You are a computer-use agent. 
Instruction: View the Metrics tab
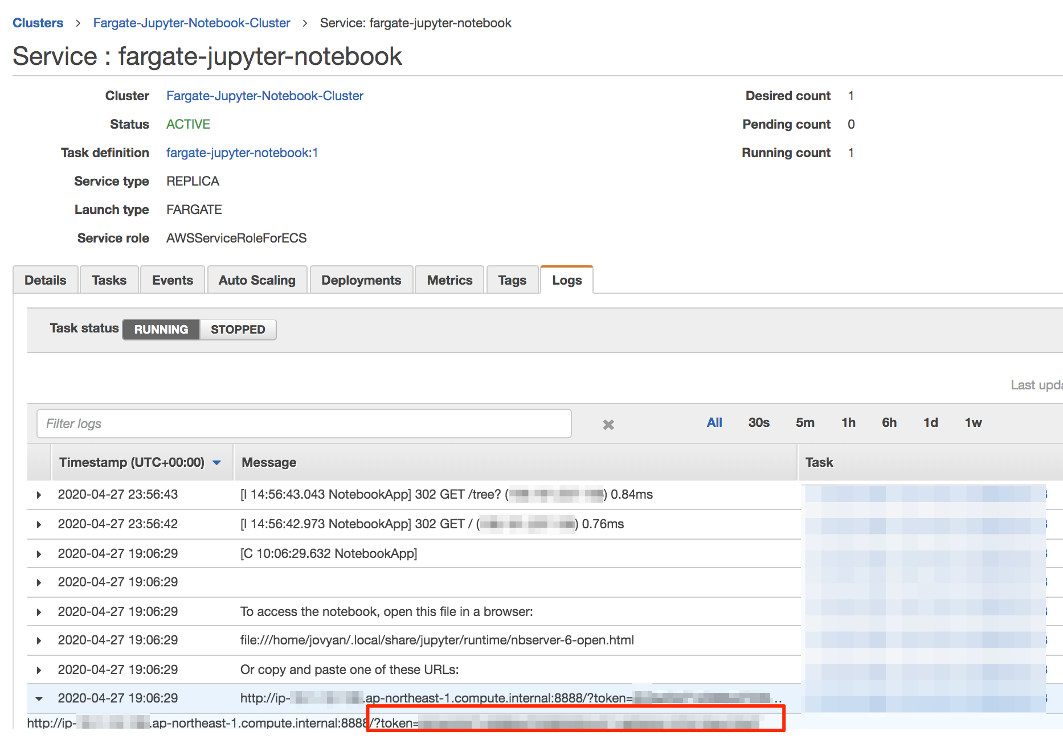(450, 280)
